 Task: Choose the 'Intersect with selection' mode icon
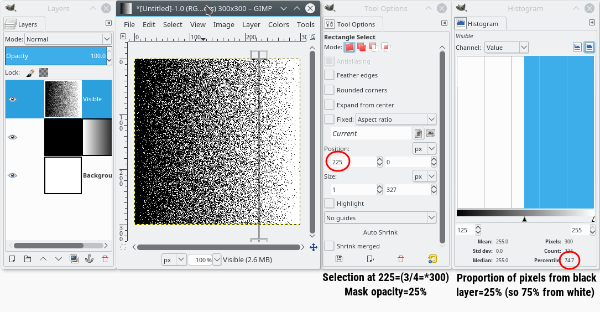[x=386, y=47]
